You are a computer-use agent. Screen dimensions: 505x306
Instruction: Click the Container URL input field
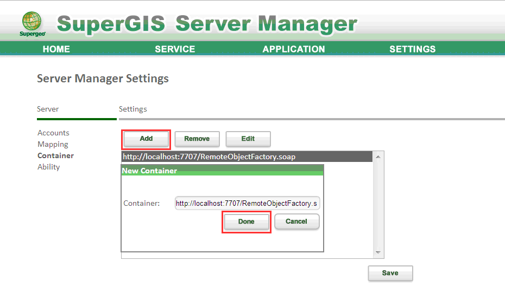(x=248, y=203)
